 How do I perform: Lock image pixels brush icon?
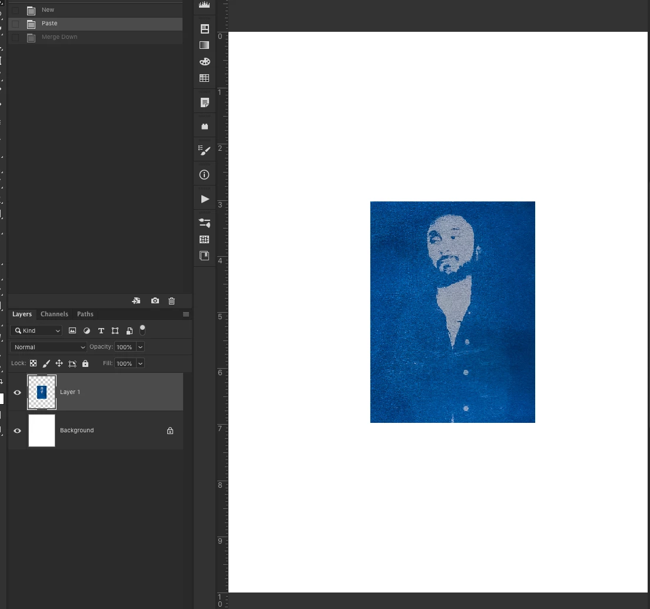coord(47,363)
